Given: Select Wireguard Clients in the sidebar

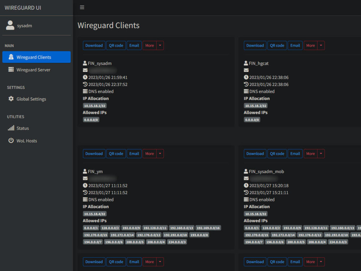Looking at the screenshot, I should coord(36,57).
